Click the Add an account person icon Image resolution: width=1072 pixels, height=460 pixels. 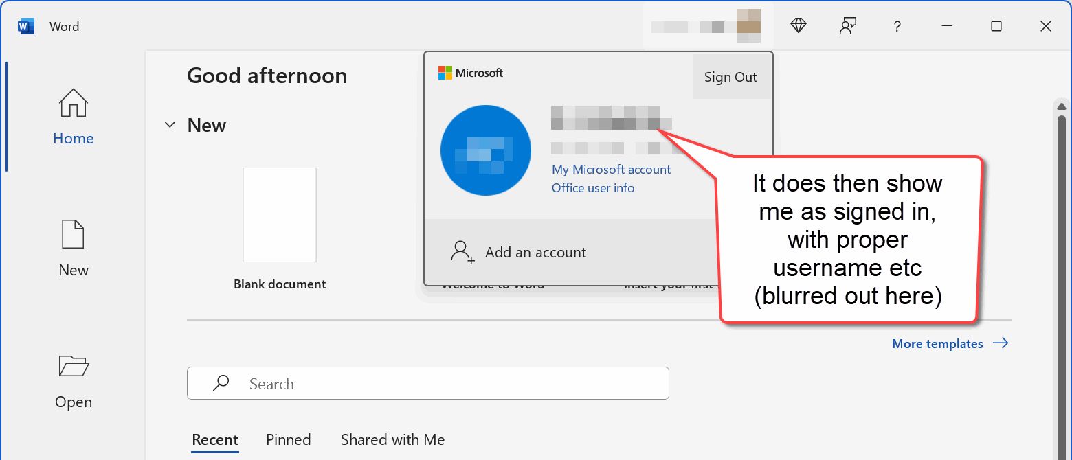tap(462, 252)
